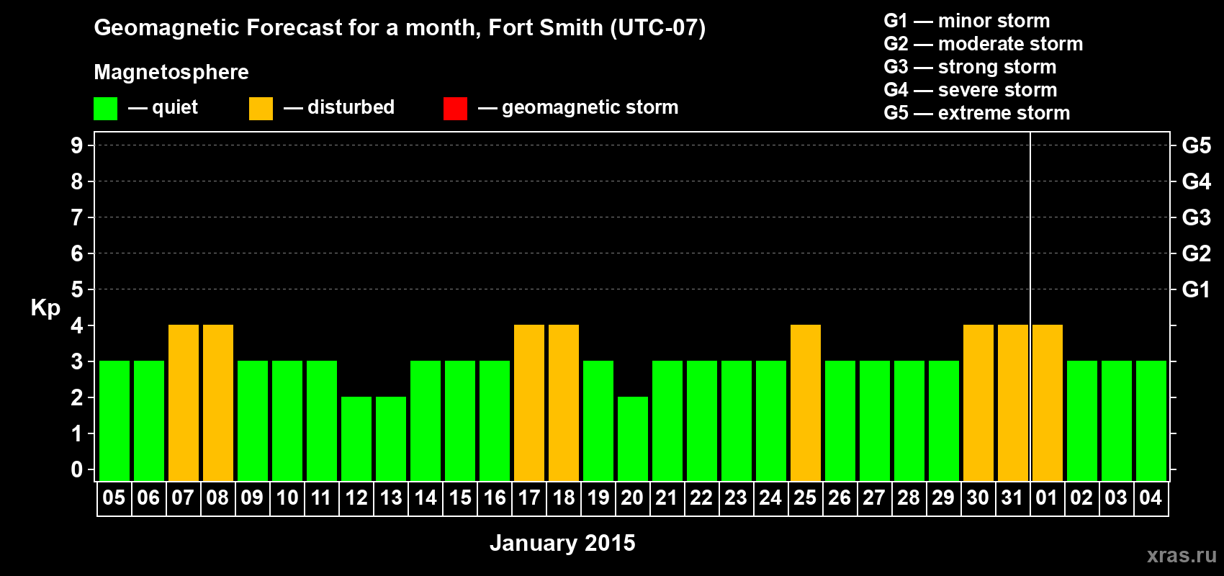Click the 'geomagnetic storm' legend text
1224x576 pixels.
click(590, 108)
